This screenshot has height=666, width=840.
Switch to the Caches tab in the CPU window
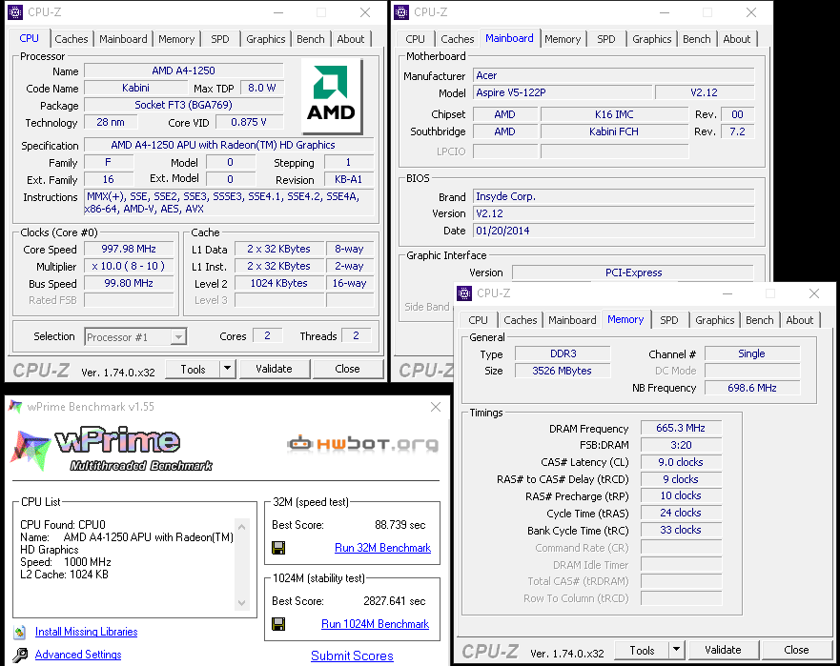[x=71, y=39]
